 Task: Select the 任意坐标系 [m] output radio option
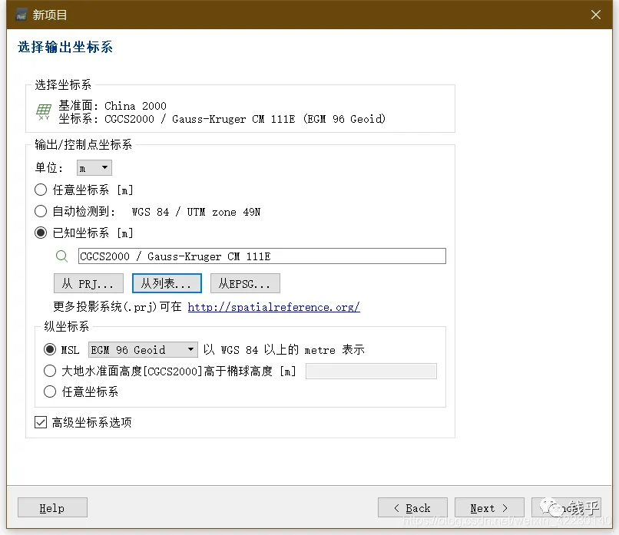pyautogui.click(x=41, y=190)
